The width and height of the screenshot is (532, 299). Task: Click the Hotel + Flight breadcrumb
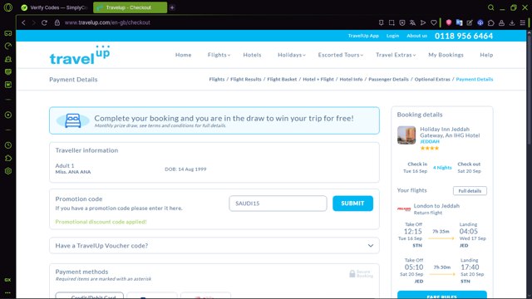pyautogui.click(x=318, y=80)
